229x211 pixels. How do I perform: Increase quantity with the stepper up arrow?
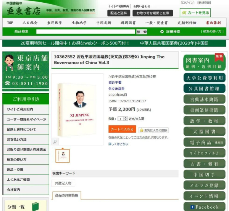pyautogui.click(x=126, y=117)
